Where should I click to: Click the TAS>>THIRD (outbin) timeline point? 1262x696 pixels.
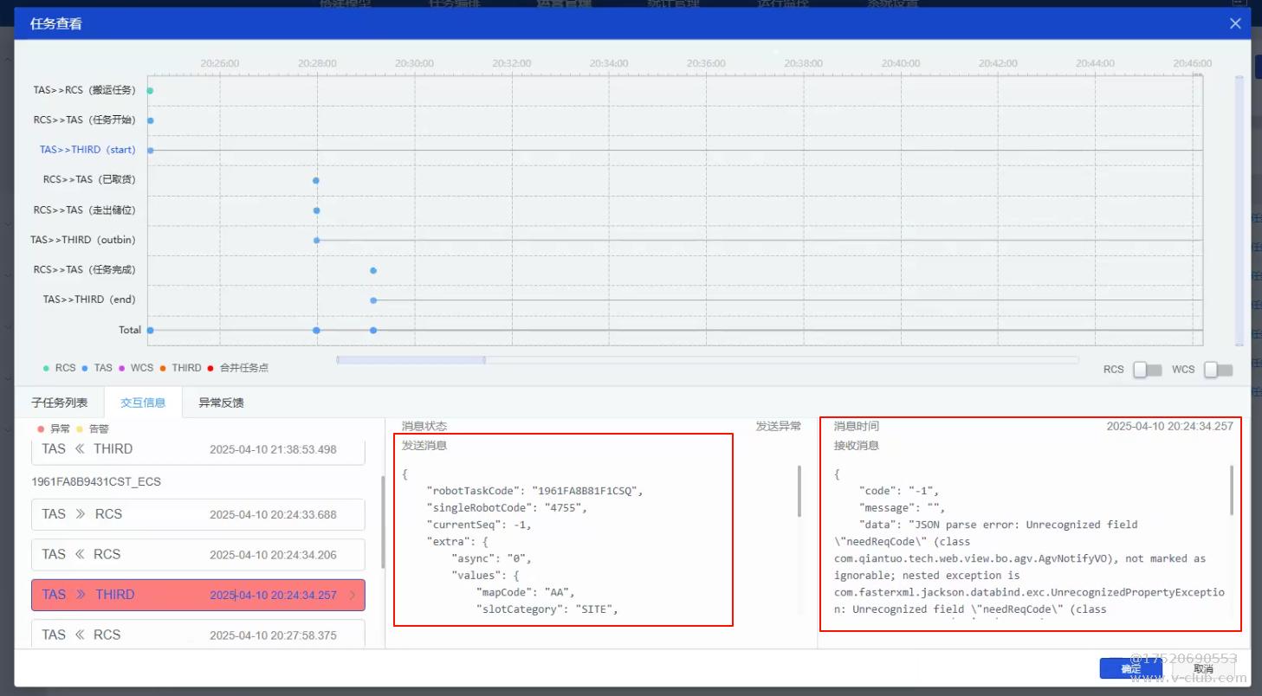[x=317, y=240]
